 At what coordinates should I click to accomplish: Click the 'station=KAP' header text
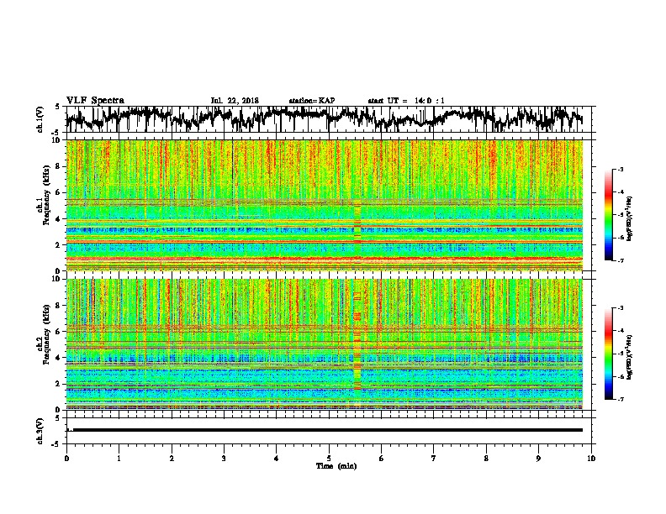coord(312,101)
